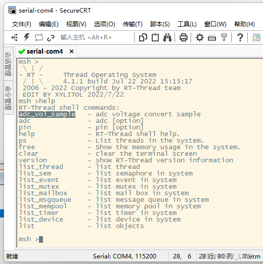Click 'RT-Thread shell commands:' line
Image resolution: width=263 pixels, height=264 pixels.
(x=69, y=108)
